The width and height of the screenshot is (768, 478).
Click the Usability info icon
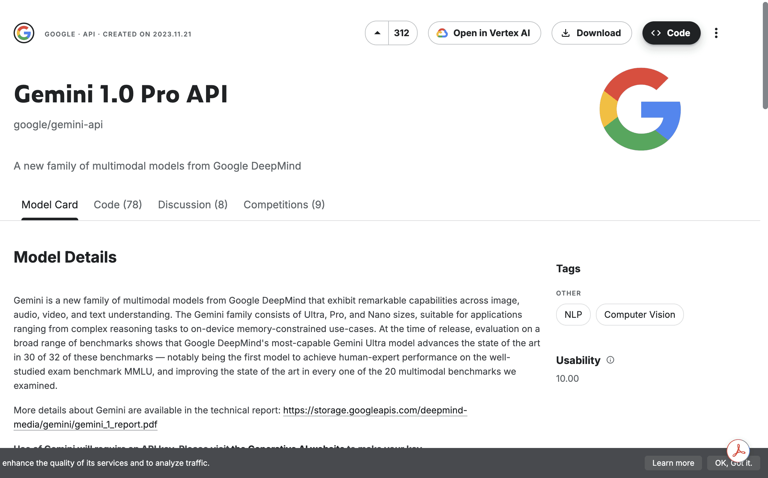(x=610, y=360)
